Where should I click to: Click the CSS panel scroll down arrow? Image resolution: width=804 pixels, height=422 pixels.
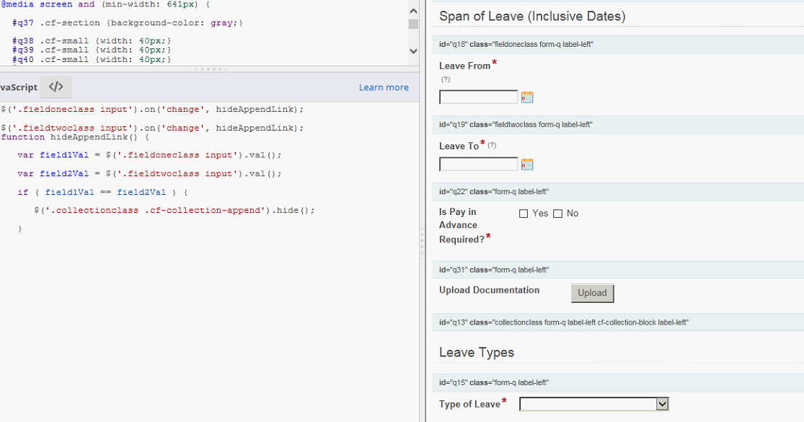413,51
